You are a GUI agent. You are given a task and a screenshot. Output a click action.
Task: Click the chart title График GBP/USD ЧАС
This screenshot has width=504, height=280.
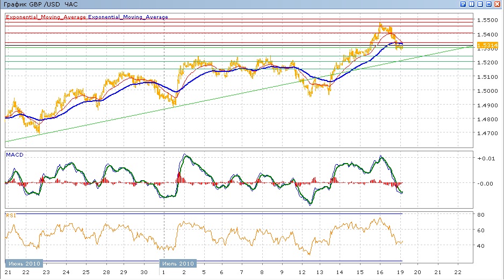[x=40, y=4]
